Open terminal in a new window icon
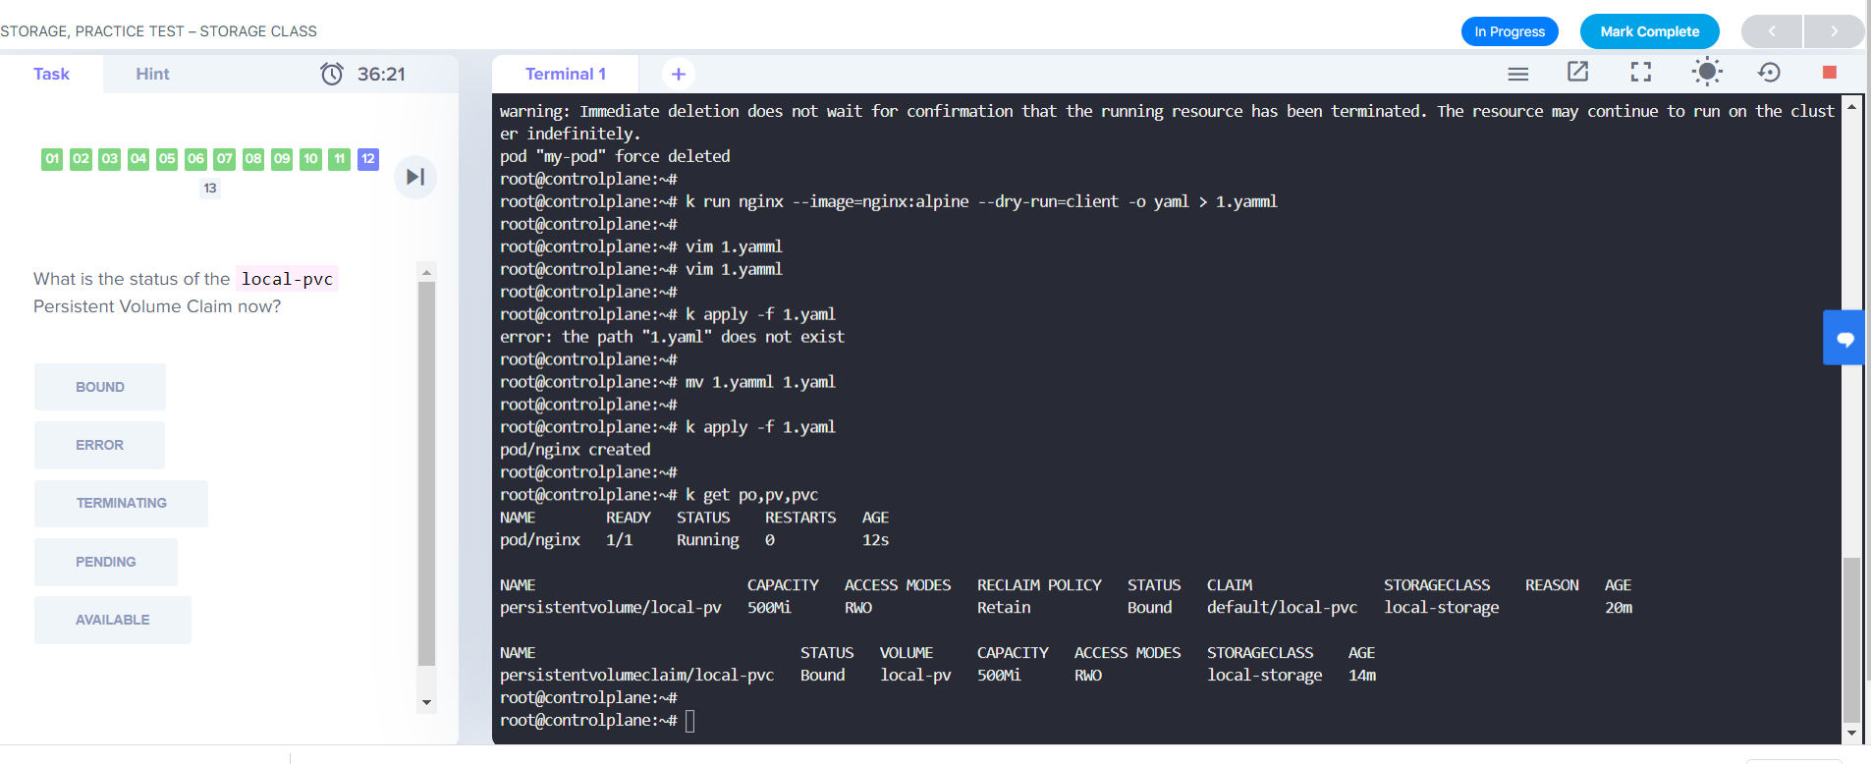Screen dimensions: 1871x764 tap(1578, 72)
